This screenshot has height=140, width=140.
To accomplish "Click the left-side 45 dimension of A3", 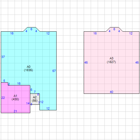I will point(86,62).
